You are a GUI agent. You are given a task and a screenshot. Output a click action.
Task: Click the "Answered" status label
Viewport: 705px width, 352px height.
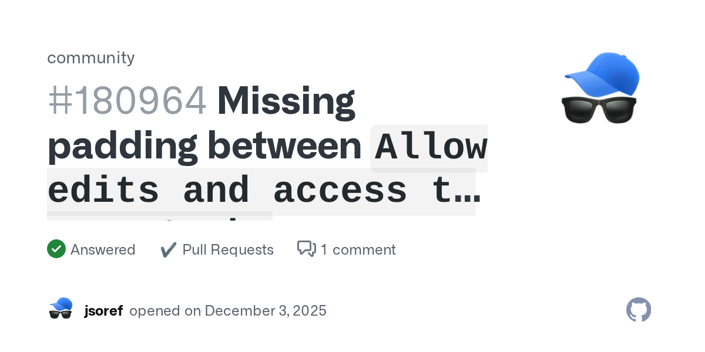pos(103,250)
